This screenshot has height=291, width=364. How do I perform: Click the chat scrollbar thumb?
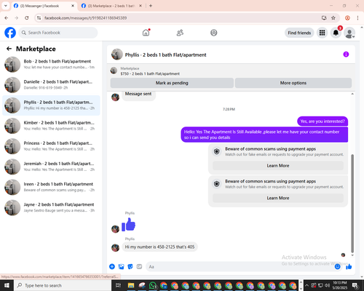[x=352, y=204]
